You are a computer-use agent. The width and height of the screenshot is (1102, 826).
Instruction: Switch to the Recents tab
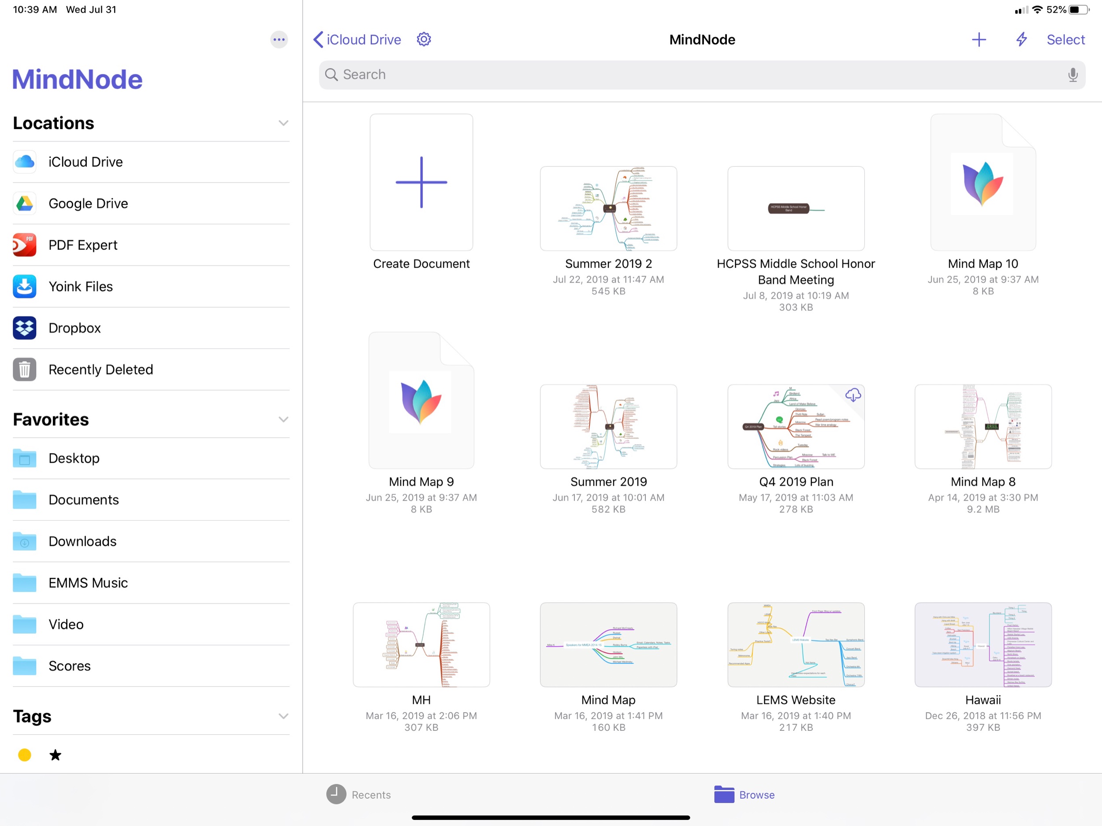click(x=359, y=795)
